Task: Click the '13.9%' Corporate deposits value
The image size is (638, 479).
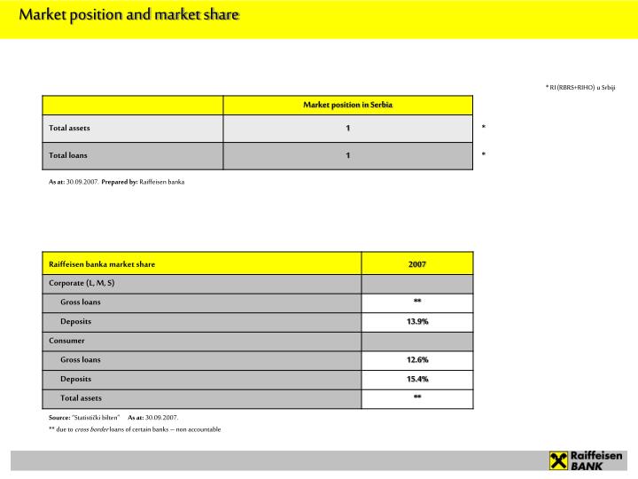Action: point(417,321)
